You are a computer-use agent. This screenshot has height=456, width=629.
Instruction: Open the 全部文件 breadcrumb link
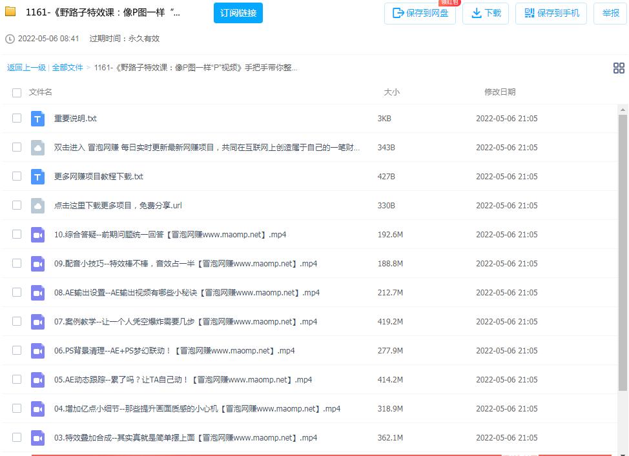point(67,68)
